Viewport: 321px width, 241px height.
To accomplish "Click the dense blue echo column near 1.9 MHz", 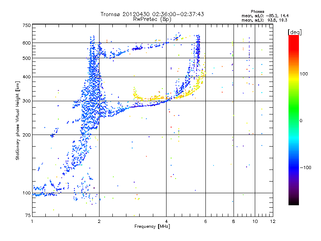I will click(93, 86).
